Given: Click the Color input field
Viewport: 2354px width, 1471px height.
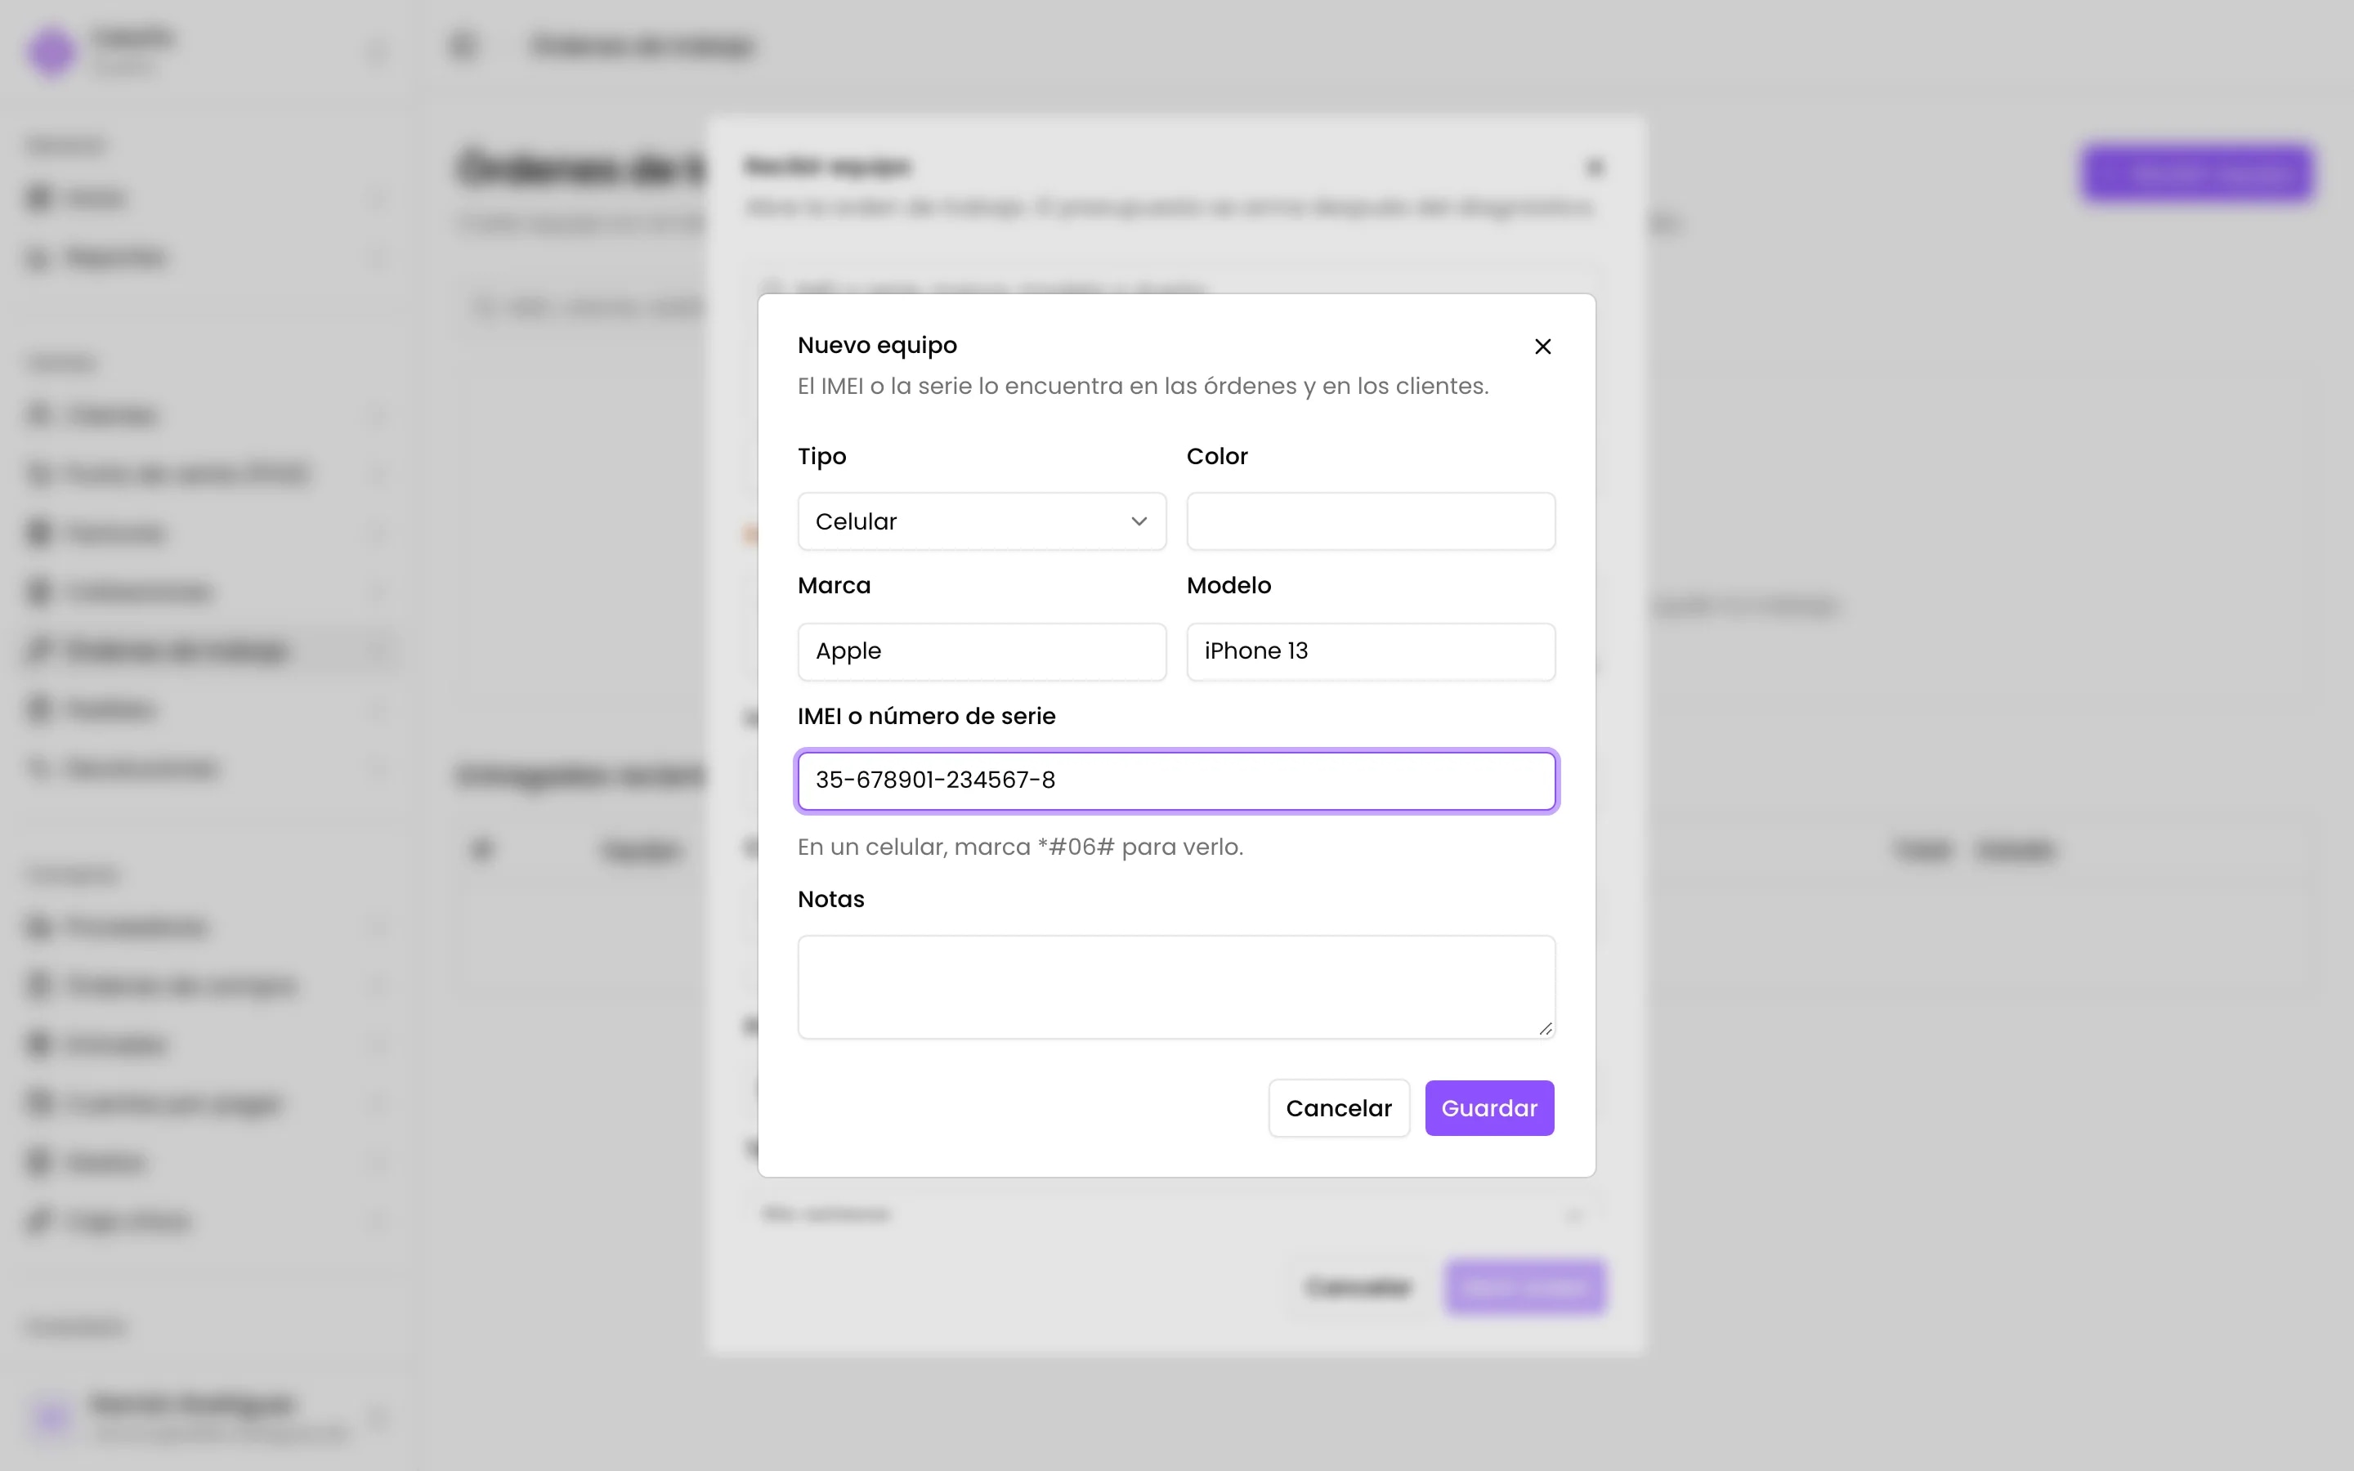Looking at the screenshot, I should coord(1371,521).
